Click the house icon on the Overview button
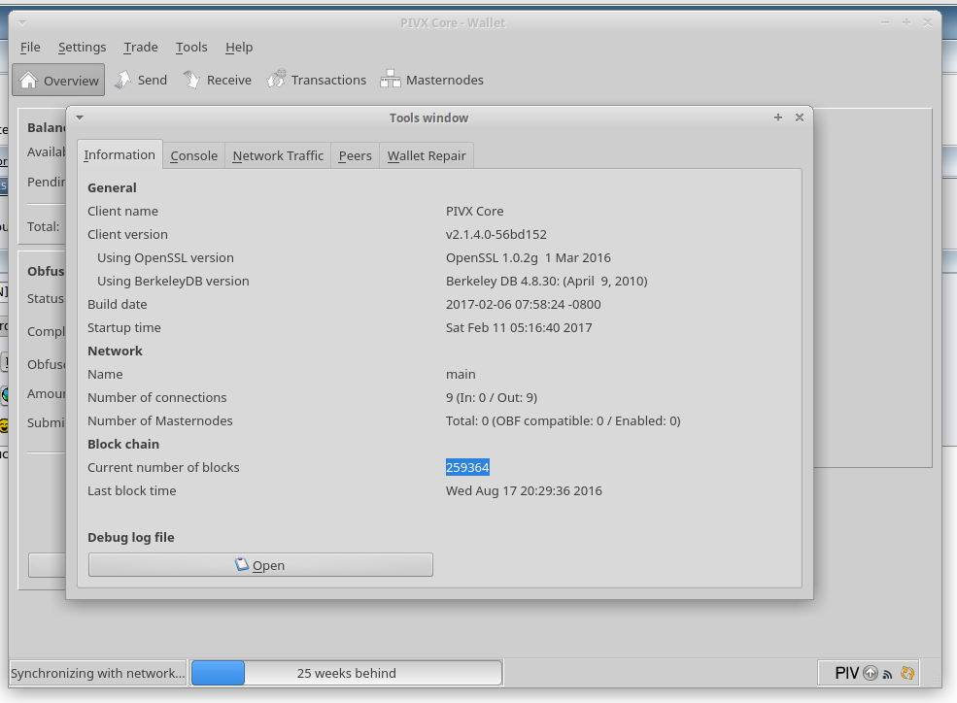 (x=28, y=80)
